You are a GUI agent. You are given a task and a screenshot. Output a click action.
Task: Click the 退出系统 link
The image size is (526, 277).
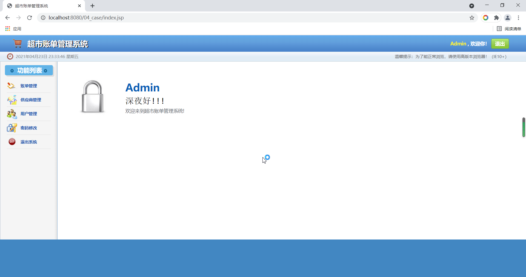[29, 142]
